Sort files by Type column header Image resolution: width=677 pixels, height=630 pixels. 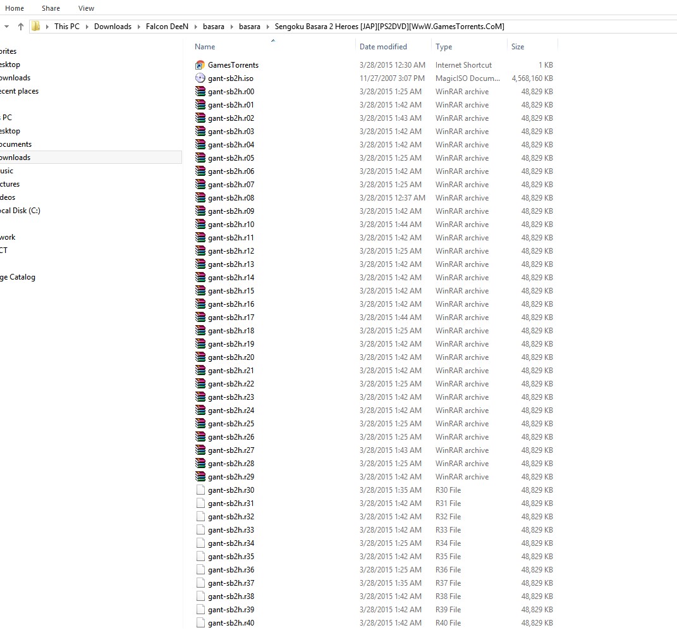coord(444,47)
